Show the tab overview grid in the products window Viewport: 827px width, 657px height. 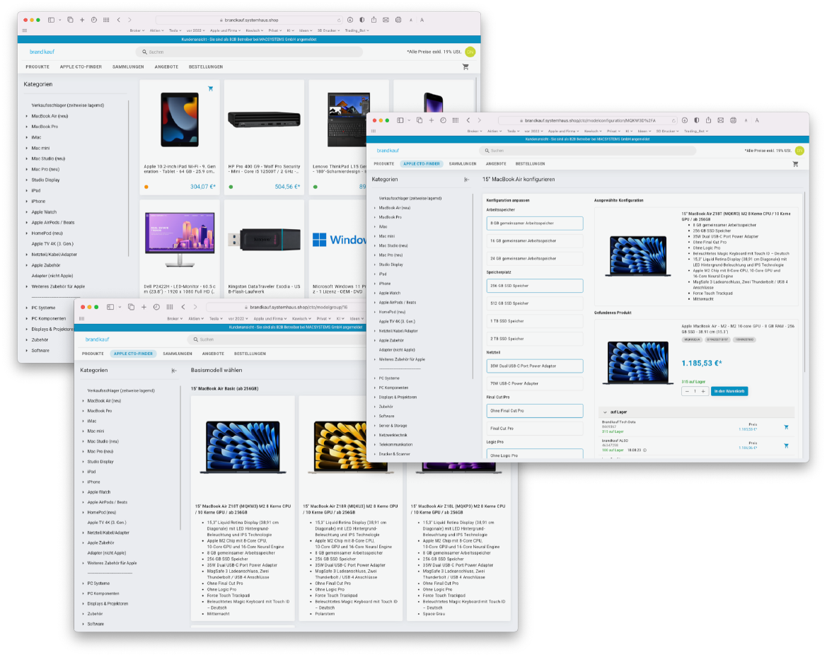tap(106, 20)
